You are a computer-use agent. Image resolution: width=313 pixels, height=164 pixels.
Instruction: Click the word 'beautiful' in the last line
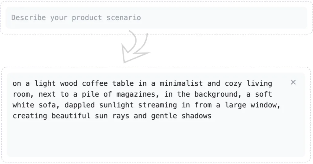[x=71, y=116]
